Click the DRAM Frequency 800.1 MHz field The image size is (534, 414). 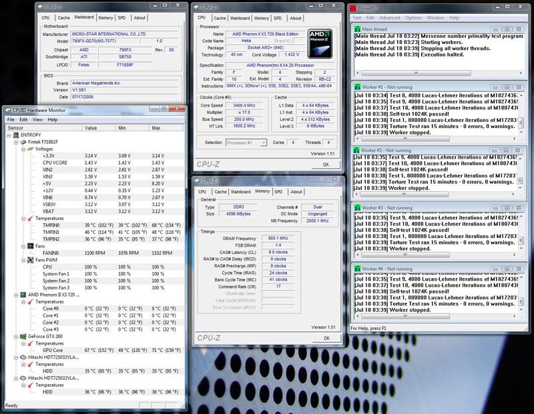click(278, 239)
